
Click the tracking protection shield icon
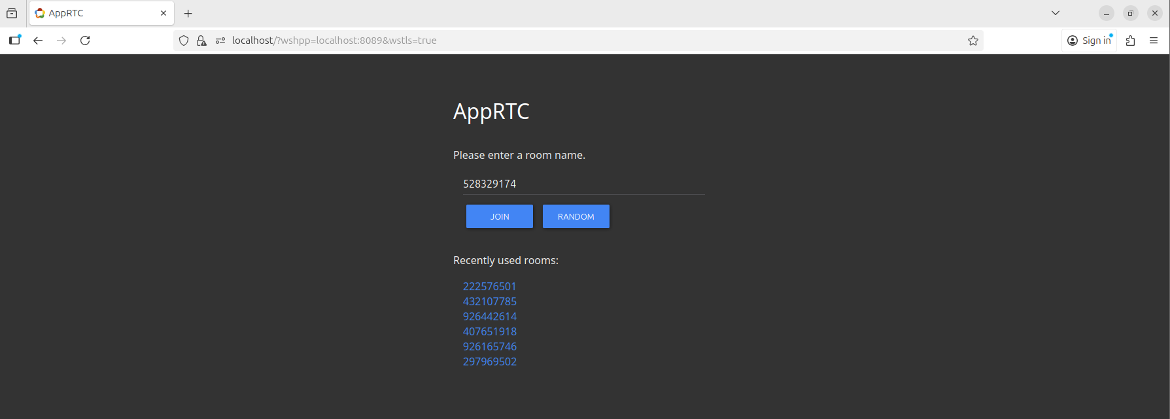tap(184, 41)
